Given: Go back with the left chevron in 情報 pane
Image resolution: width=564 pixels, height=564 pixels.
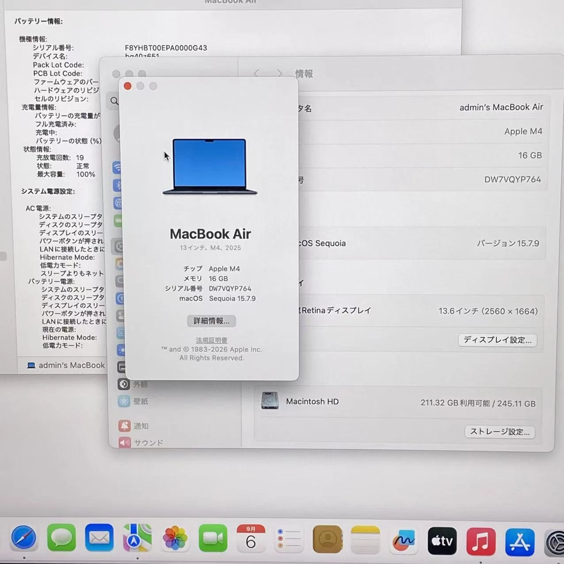Looking at the screenshot, I should coord(256,73).
